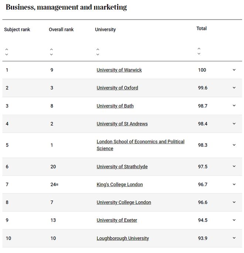
Task: Sort Overall rank column descending arrow
Action: click(x=51, y=55)
